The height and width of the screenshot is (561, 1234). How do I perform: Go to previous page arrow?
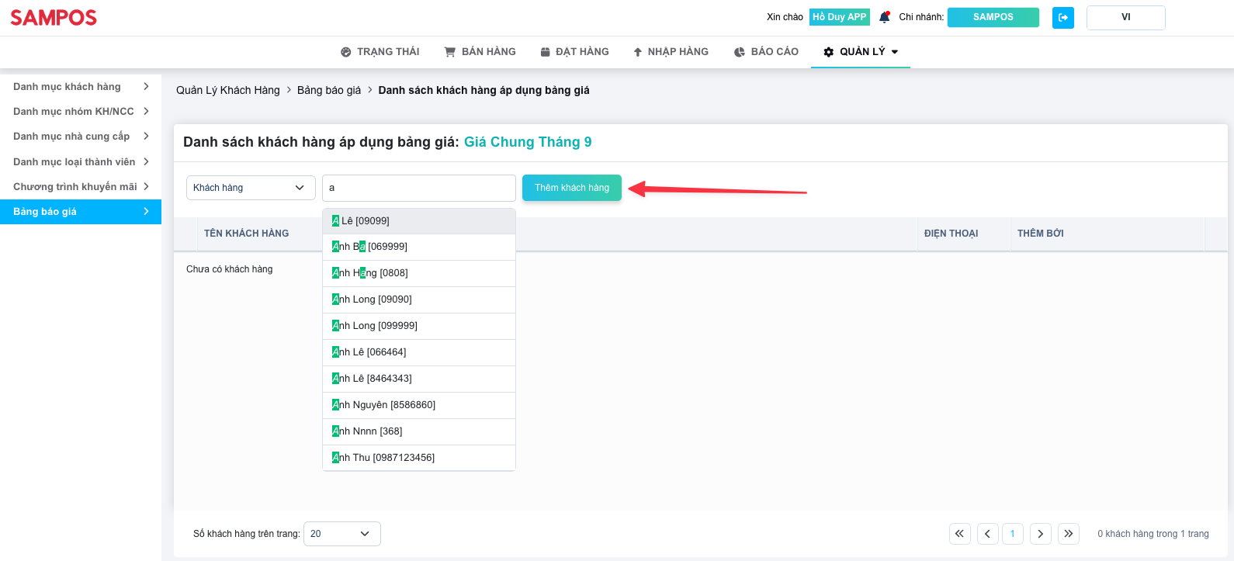click(988, 534)
